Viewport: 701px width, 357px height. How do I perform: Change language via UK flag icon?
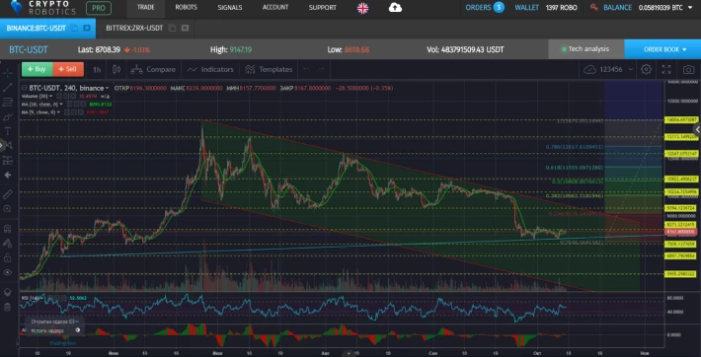tap(362, 8)
